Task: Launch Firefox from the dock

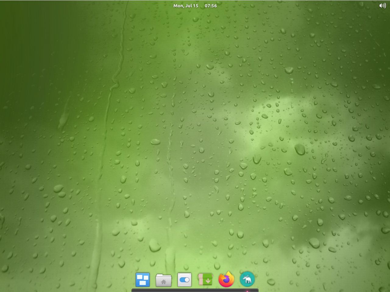Action: 226,279
